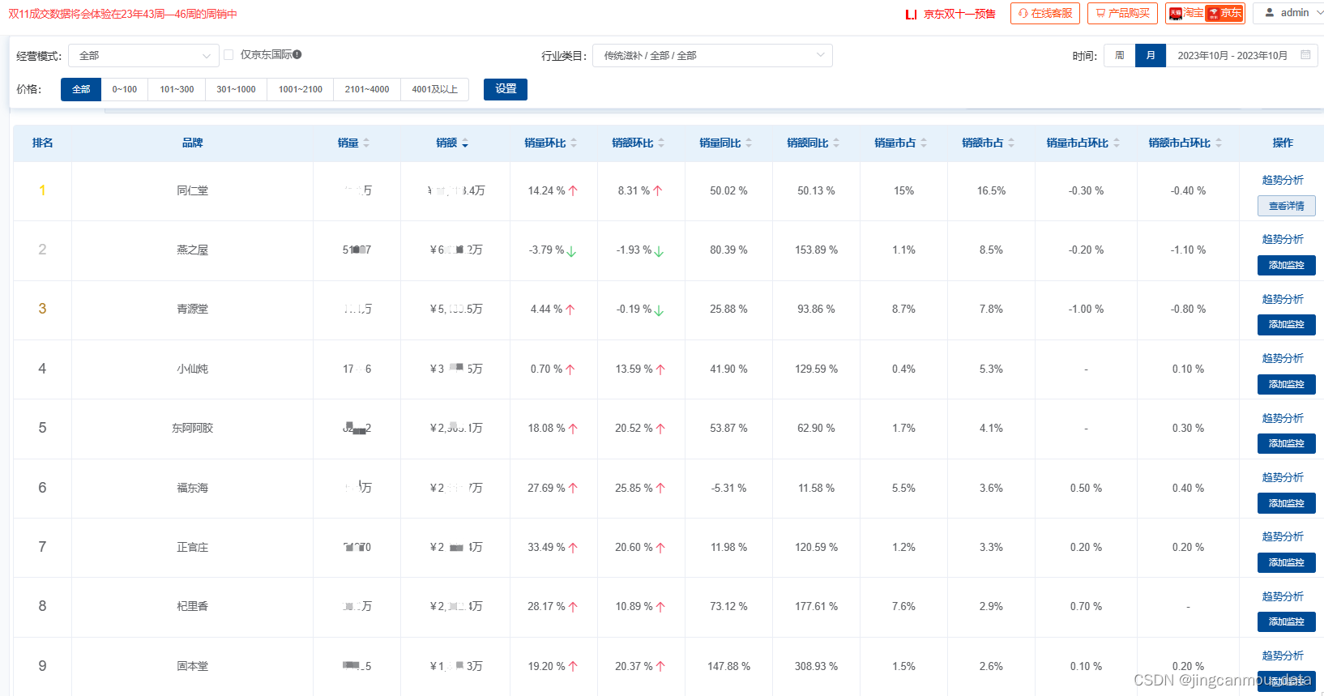Select price filter 全部
1324x696 pixels.
81,89
